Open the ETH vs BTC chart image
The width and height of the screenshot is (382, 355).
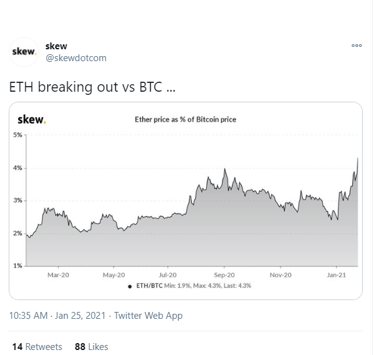click(186, 201)
